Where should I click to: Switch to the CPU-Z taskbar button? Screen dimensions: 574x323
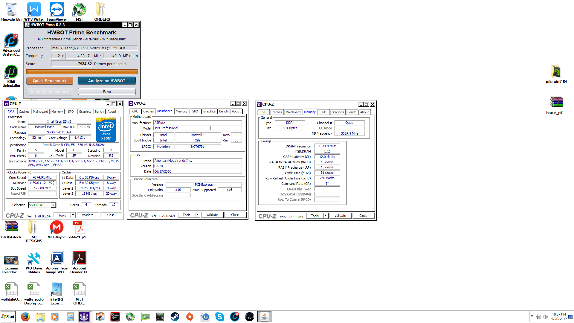click(x=85, y=317)
